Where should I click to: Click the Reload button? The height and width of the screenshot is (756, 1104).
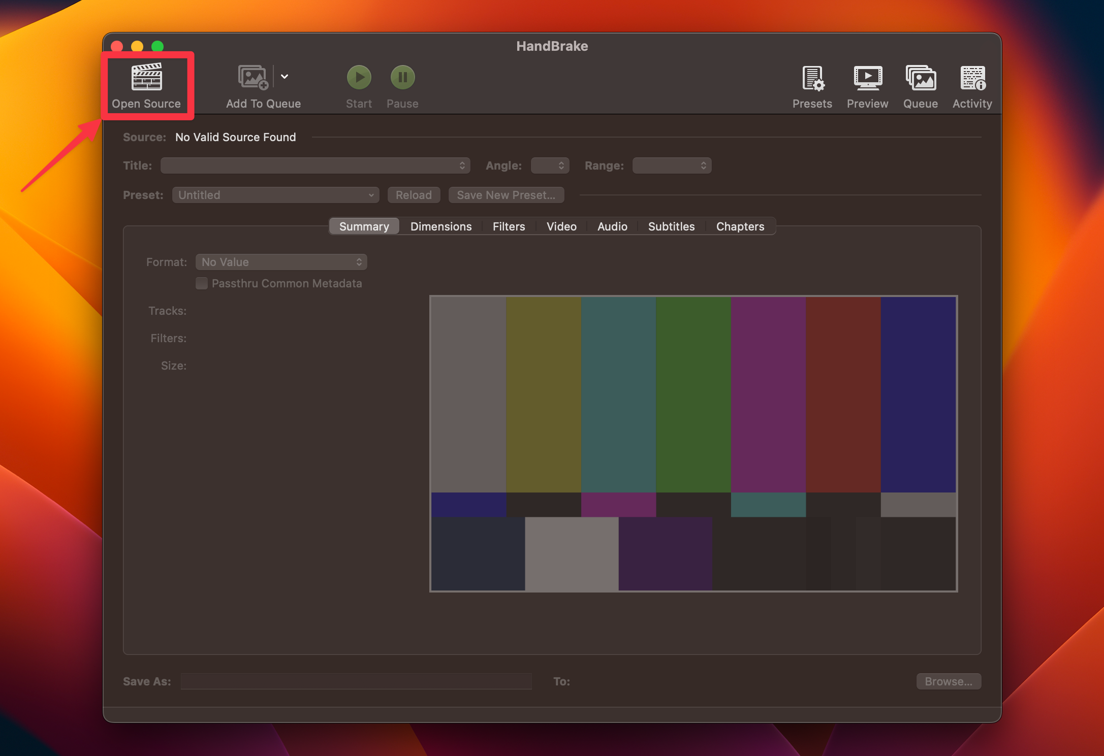tap(414, 195)
